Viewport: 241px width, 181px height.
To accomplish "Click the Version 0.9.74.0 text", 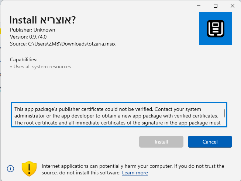I will coord(28,37).
